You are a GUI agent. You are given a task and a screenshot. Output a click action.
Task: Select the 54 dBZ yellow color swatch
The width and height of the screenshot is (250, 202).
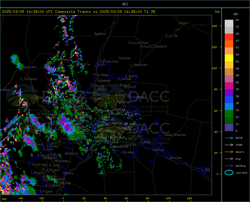[x=229, y=58]
